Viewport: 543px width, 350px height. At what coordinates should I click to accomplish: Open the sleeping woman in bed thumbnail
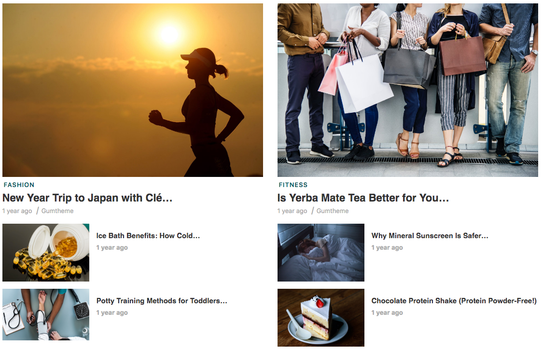[320, 253]
